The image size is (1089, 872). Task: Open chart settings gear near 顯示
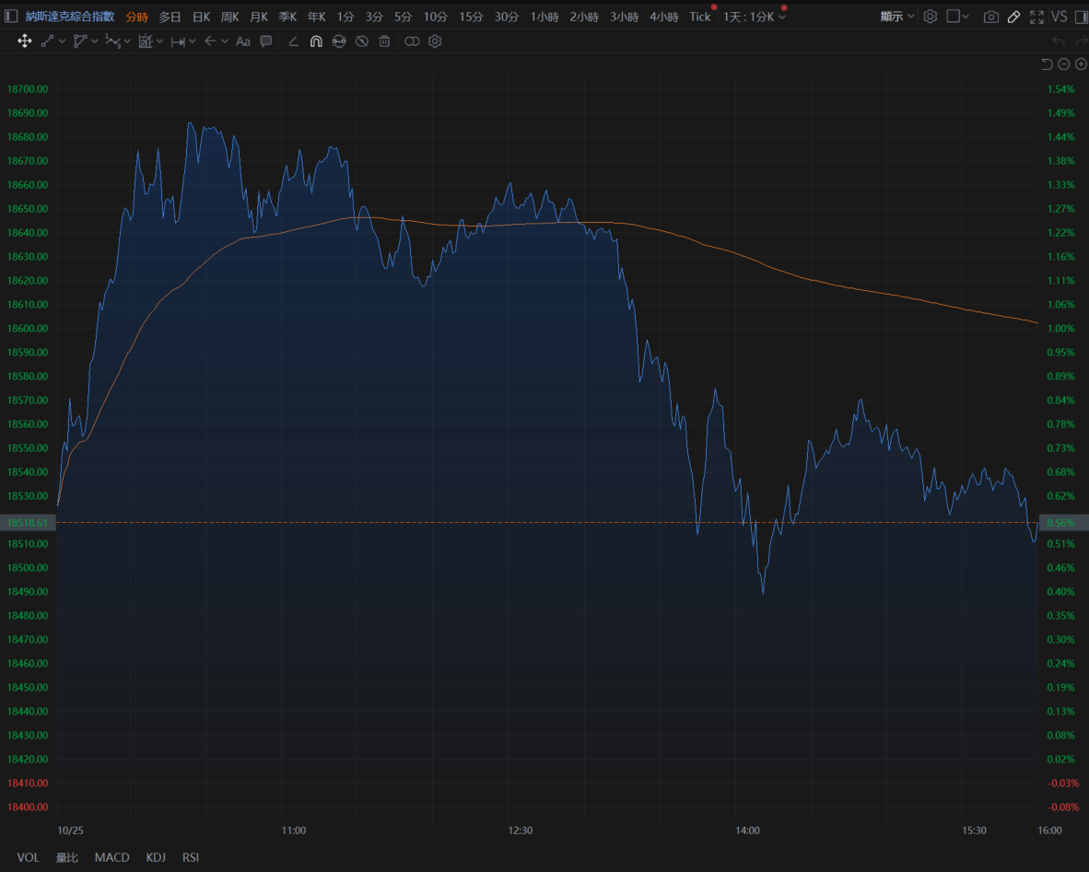(x=931, y=16)
